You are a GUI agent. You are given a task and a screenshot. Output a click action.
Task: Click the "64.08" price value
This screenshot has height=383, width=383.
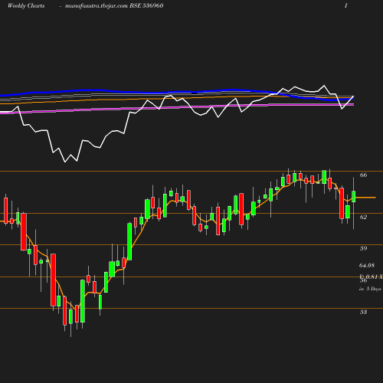367,265
